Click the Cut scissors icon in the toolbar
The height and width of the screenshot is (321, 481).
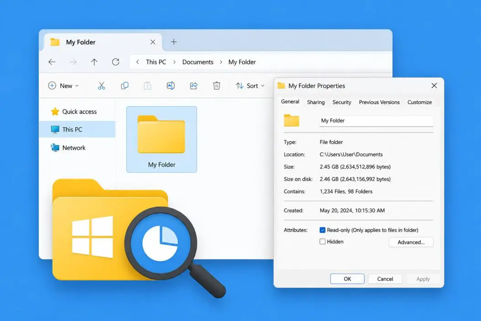101,86
